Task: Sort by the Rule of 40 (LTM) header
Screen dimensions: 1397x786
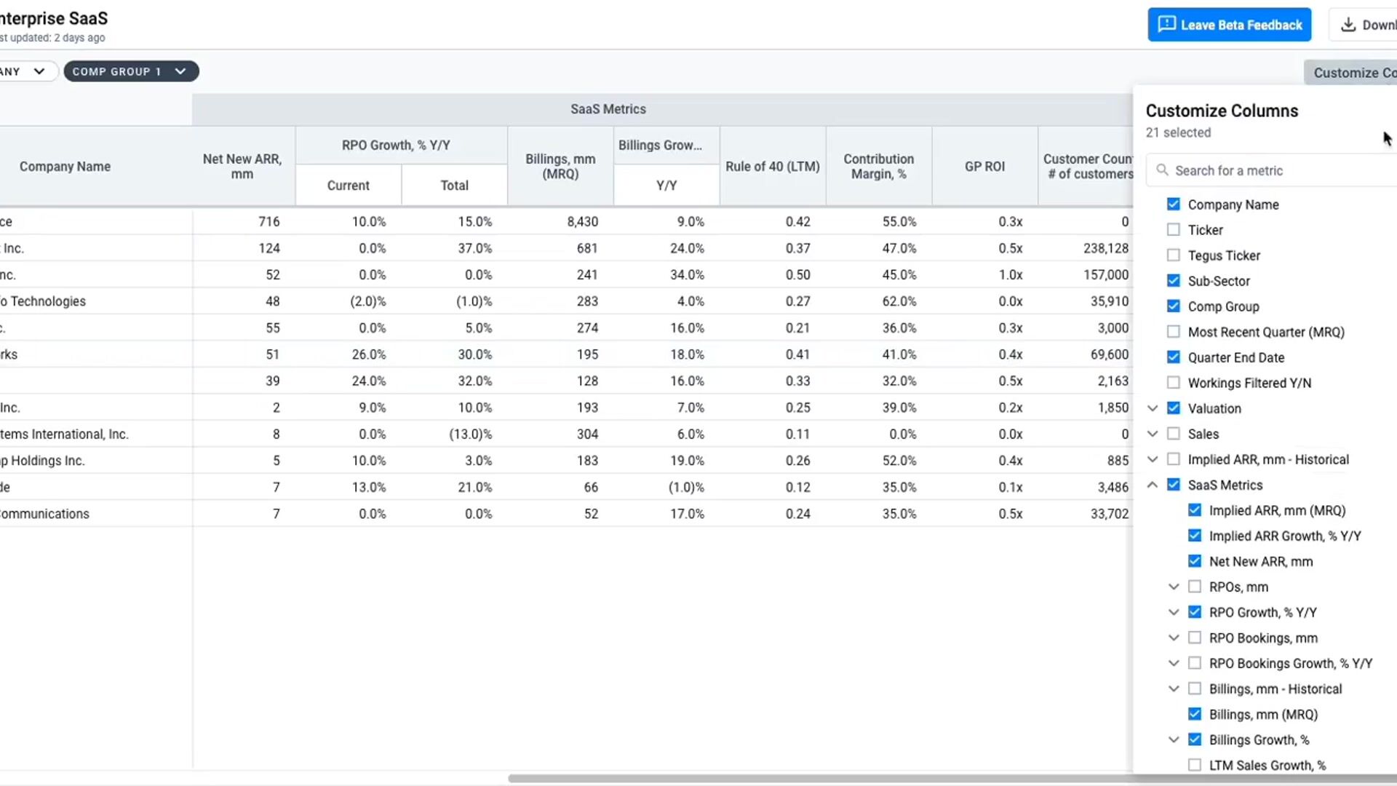Action: 772,166
